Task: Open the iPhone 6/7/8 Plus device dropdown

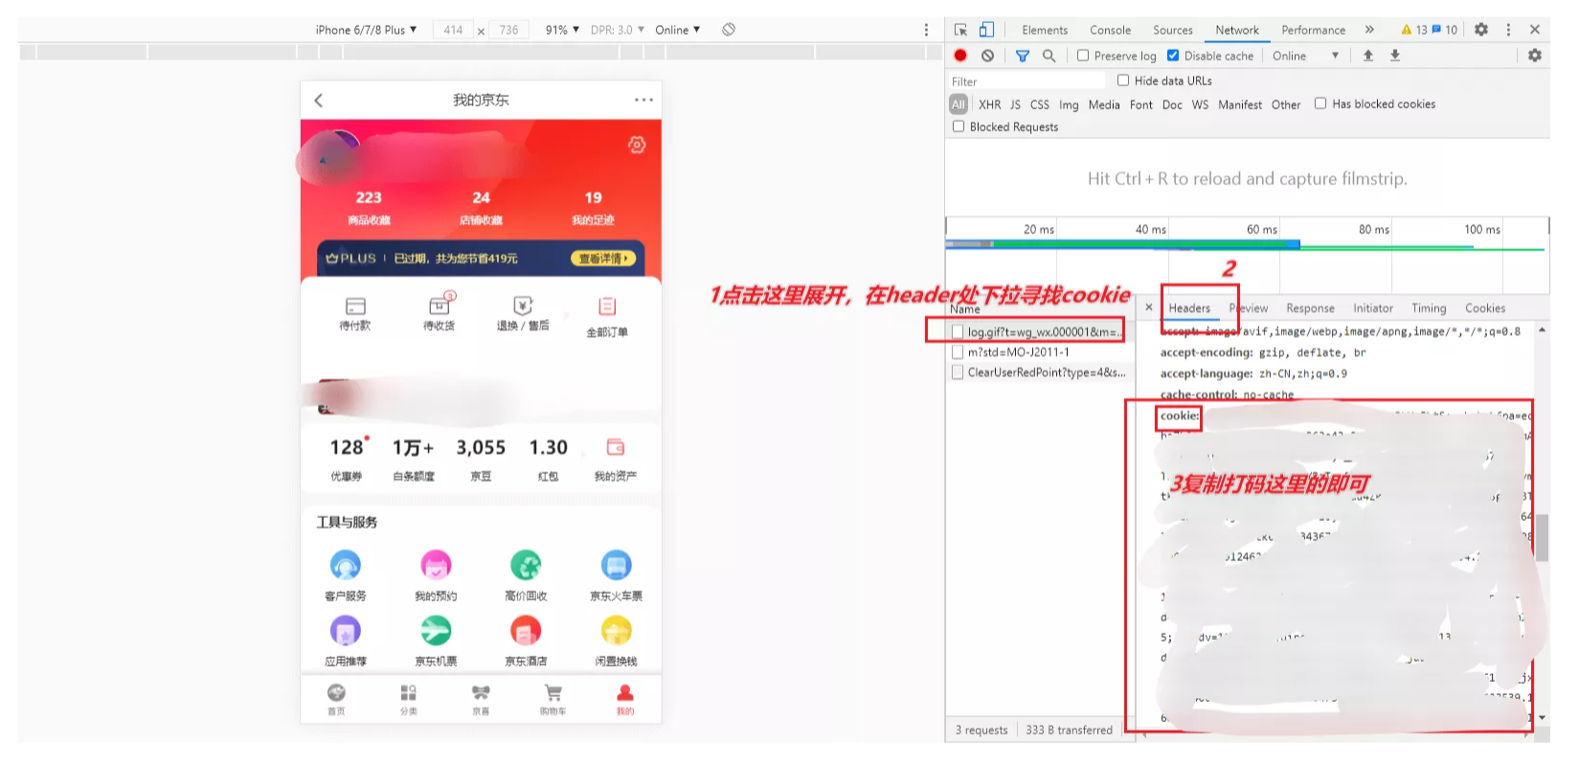Action: click(x=366, y=30)
